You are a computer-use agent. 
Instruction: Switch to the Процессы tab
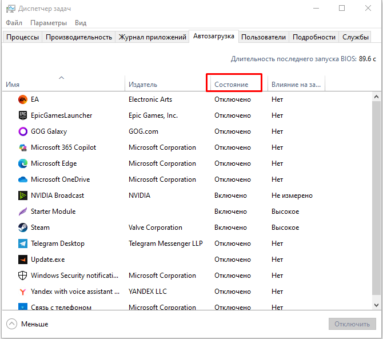(22, 37)
